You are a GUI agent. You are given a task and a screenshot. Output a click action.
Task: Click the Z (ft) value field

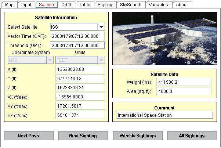(x=80, y=87)
